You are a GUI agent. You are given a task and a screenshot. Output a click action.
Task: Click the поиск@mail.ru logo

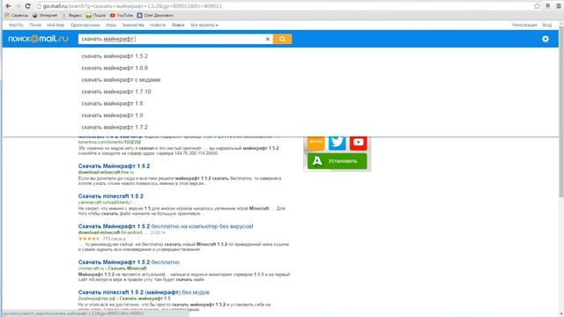pos(38,39)
